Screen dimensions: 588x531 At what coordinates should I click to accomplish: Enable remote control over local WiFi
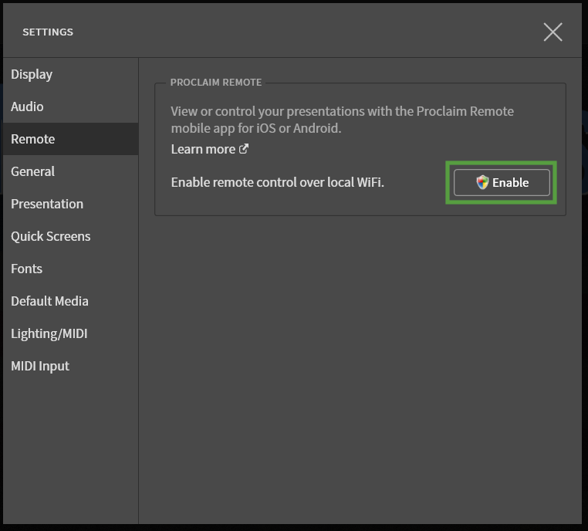502,183
